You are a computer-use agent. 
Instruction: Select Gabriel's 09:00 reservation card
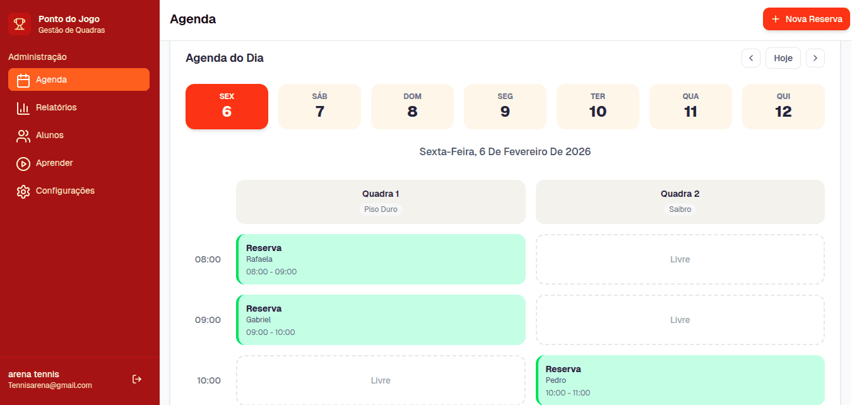(x=381, y=319)
